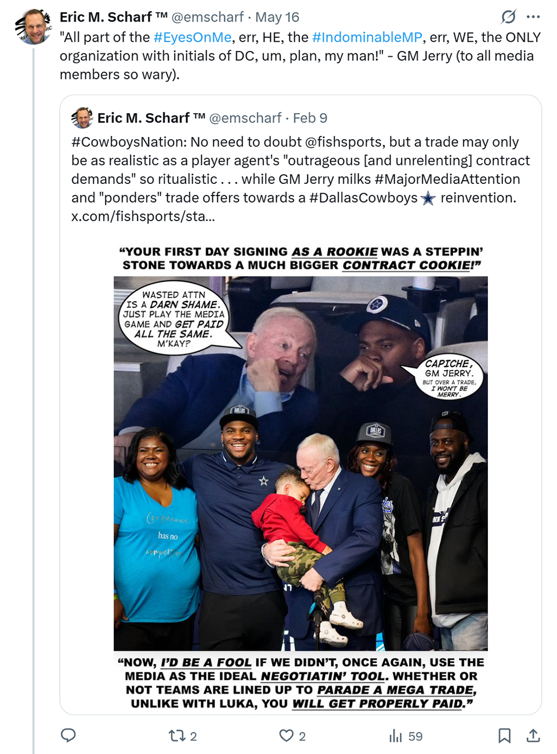Open the reply comment icon
This screenshot has width=557, height=754.
click(x=68, y=735)
